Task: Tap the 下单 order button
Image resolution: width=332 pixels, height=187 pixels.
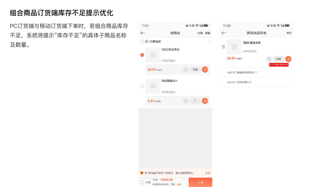Action: pyautogui.click(x=200, y=182)
